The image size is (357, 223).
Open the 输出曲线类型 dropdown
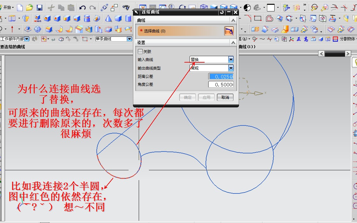[231, 68]
